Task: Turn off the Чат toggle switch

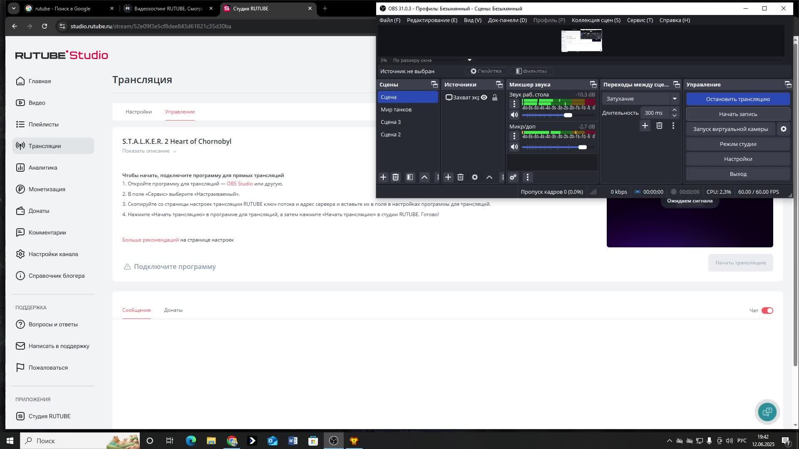Action: click(767, 311)
